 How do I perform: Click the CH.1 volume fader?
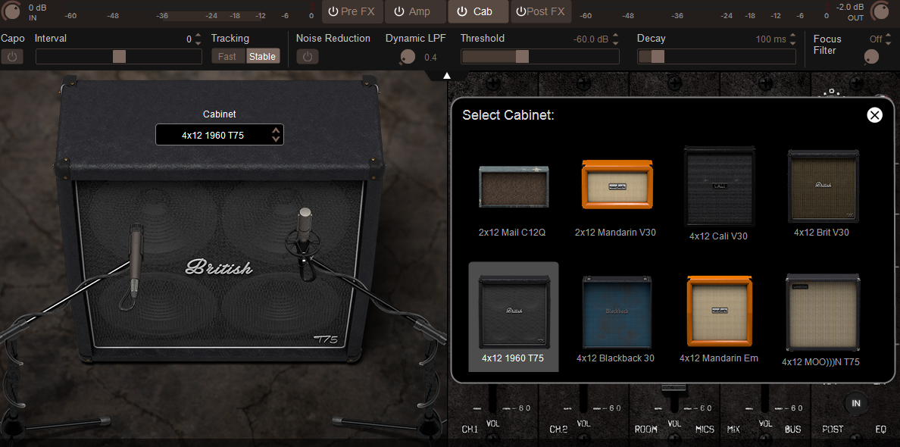coord(492,399)
